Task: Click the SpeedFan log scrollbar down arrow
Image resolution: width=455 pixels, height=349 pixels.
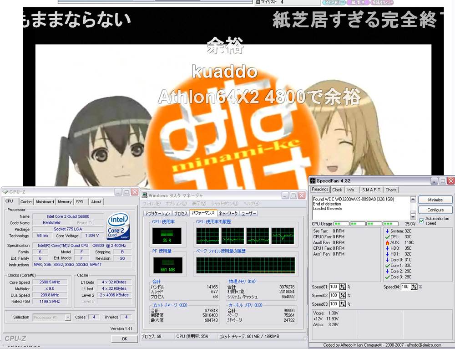Action: (x=413, y=216)
